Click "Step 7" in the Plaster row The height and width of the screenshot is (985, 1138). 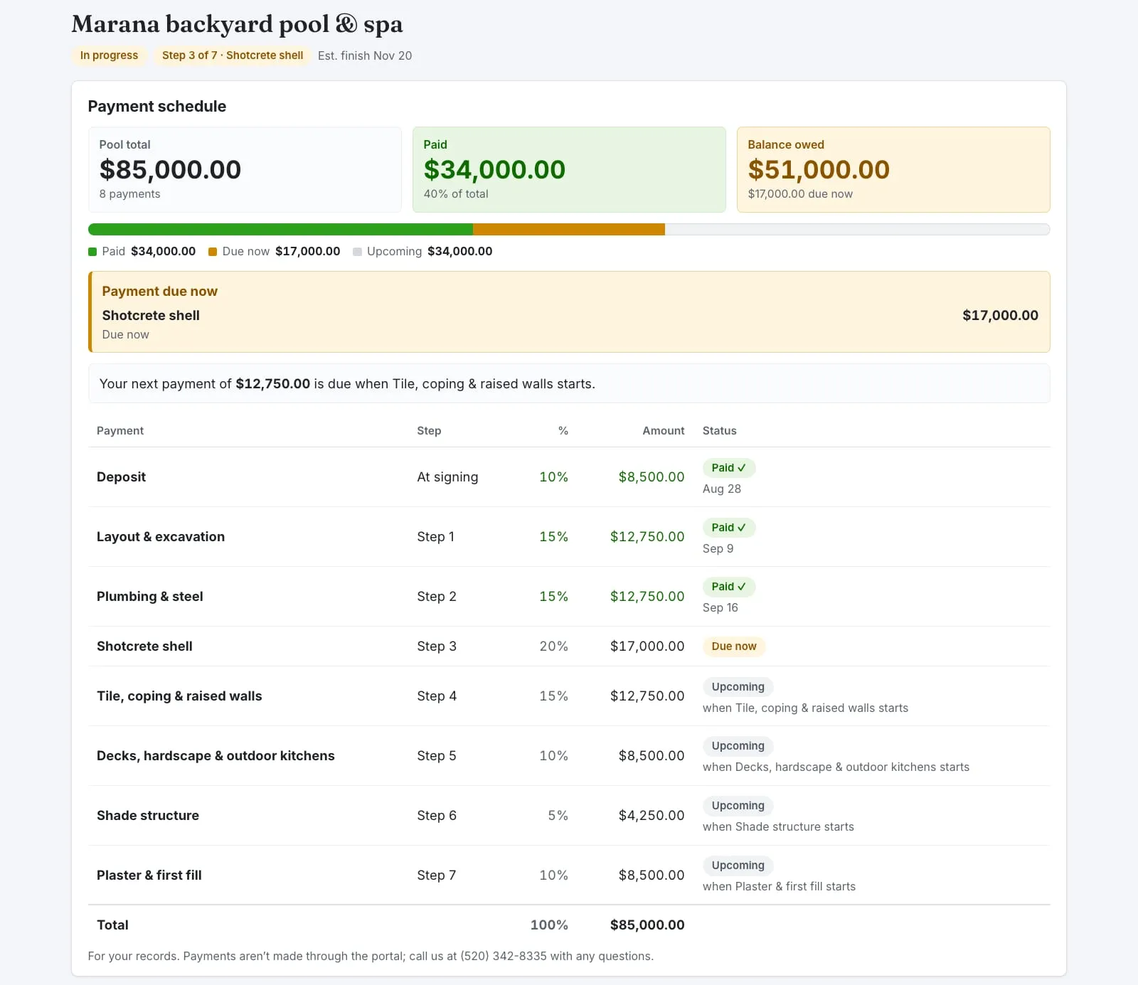click(437, 875)
